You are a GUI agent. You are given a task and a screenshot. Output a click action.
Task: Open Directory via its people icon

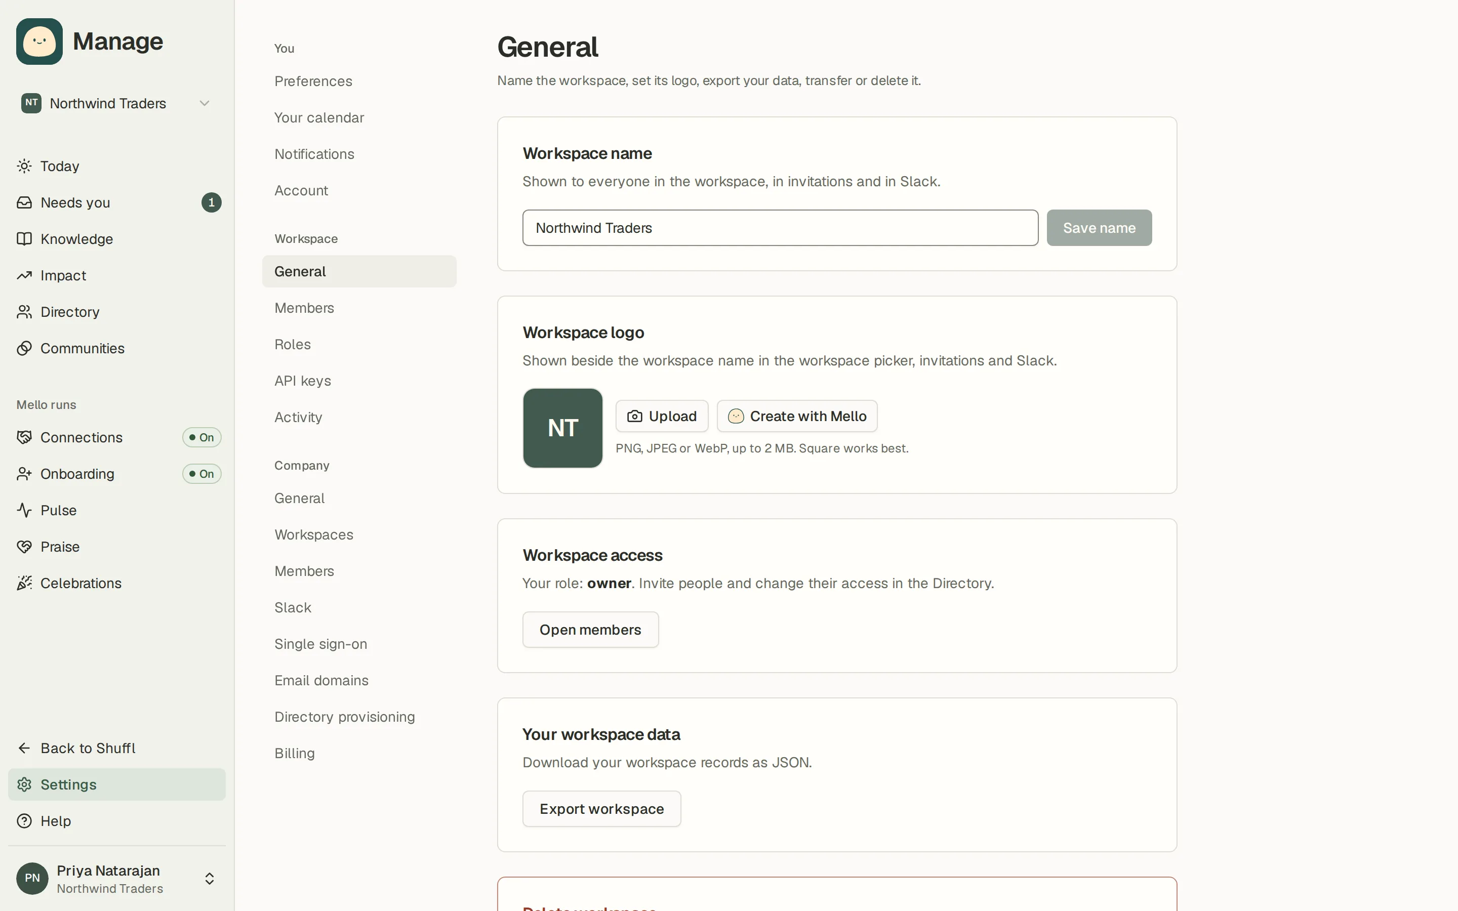[24, 312]
